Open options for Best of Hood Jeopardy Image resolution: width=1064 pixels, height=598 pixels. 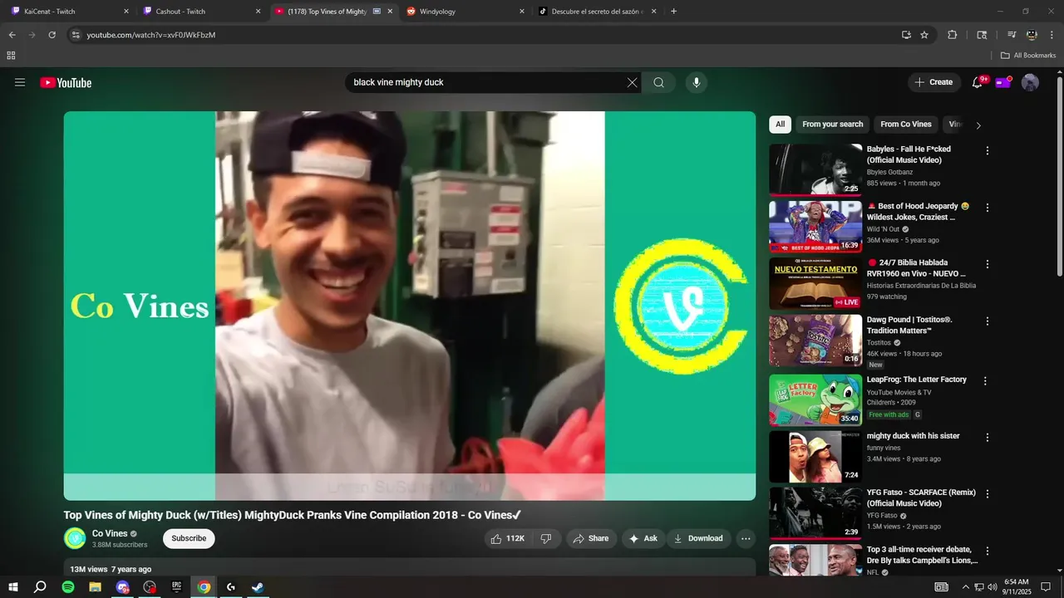tap(988, 207)
